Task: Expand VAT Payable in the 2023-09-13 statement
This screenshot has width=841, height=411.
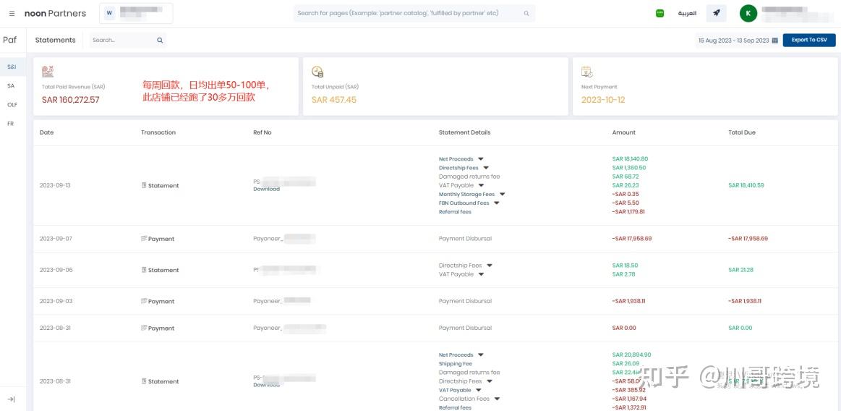Action: [481, 186]
